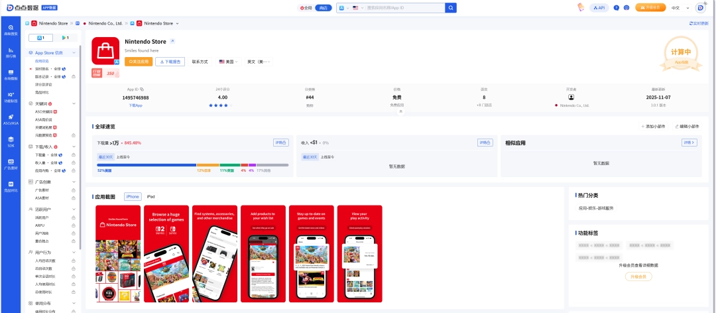This screenshot has width=716, height=313.
Task: Click the blue search magnifier button
Action: coord(451,8)
